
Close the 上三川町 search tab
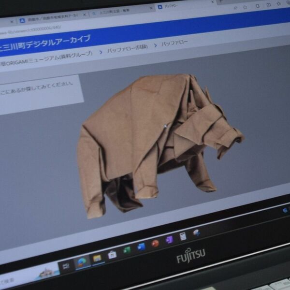(x=151, y=8)
